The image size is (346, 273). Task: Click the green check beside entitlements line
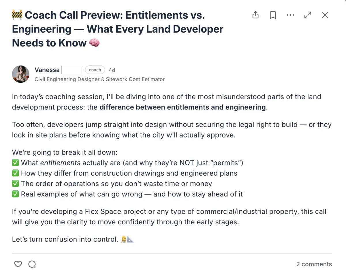click(16, 163)
